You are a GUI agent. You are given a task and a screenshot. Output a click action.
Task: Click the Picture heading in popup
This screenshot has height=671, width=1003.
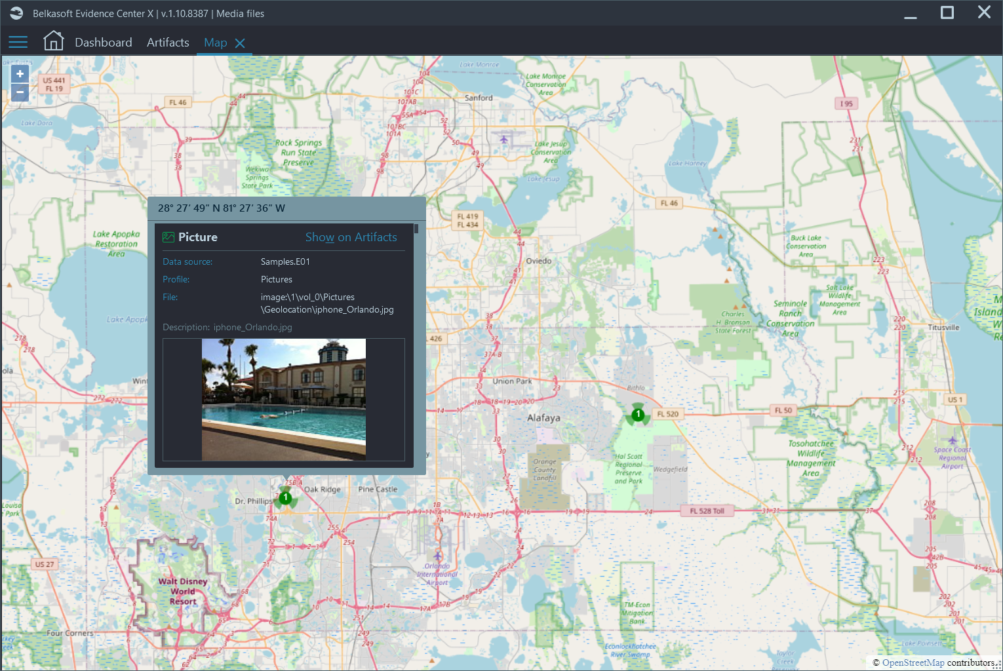pos(198,237)
